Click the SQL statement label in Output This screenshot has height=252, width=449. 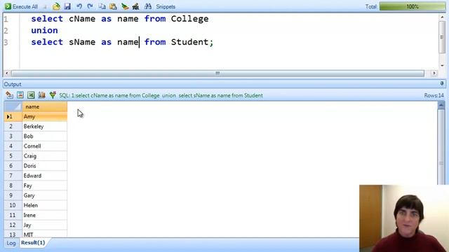click(x=161, y=95)
